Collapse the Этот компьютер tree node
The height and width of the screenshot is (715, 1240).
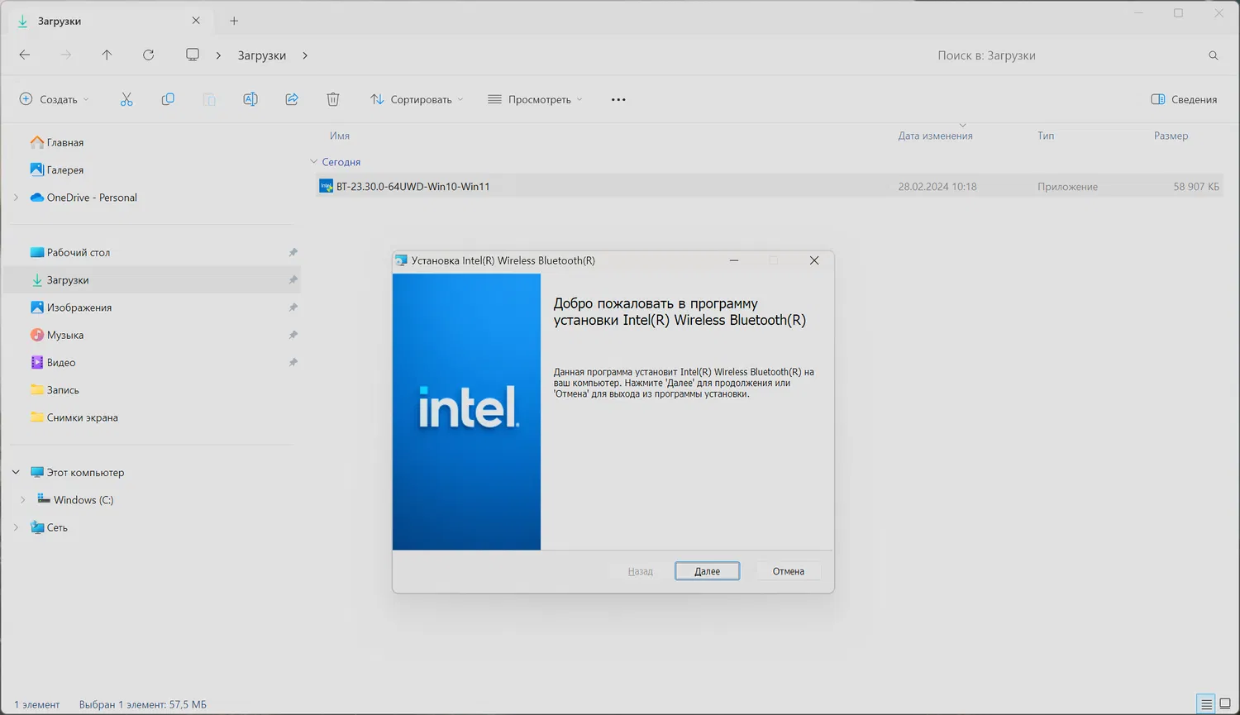pos(16,473)
